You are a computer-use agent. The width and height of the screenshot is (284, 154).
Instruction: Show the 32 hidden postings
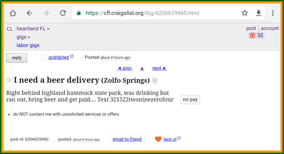pos(257,35)
